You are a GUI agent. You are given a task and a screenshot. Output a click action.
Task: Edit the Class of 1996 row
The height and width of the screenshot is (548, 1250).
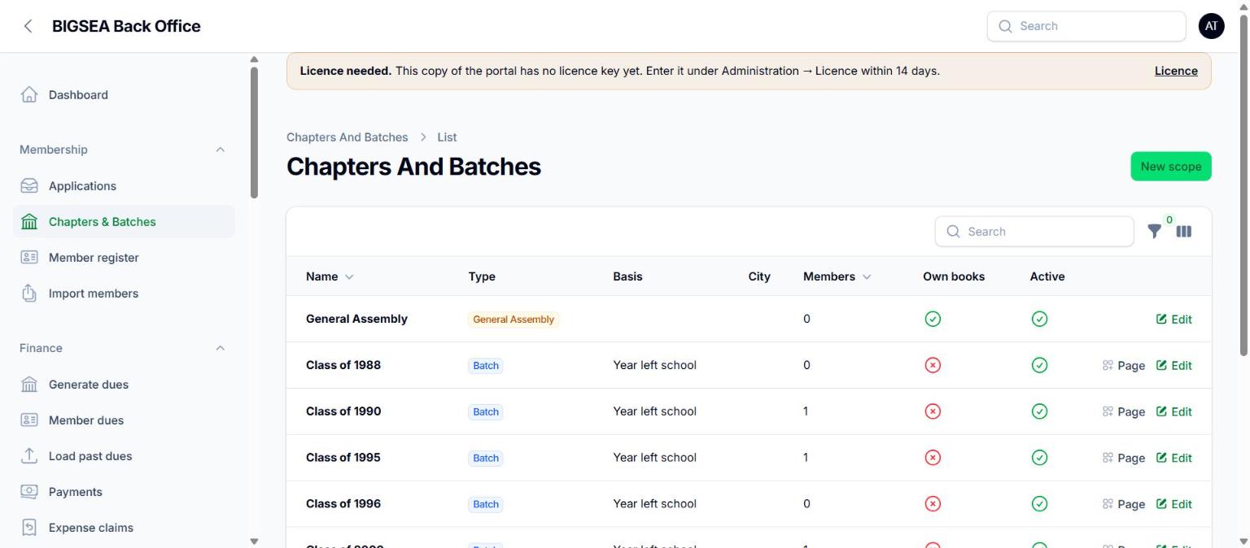coord(1174,505)
